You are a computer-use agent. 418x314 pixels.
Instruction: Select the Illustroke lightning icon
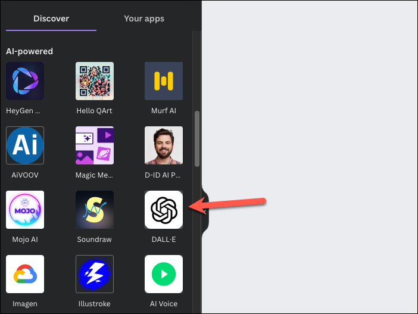[x=95, y=274]
